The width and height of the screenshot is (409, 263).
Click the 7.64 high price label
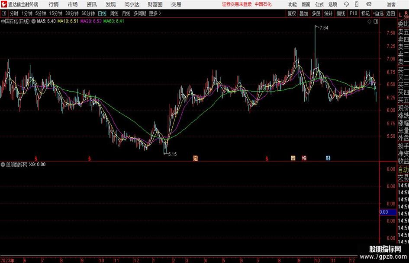[x=324, y=28]
